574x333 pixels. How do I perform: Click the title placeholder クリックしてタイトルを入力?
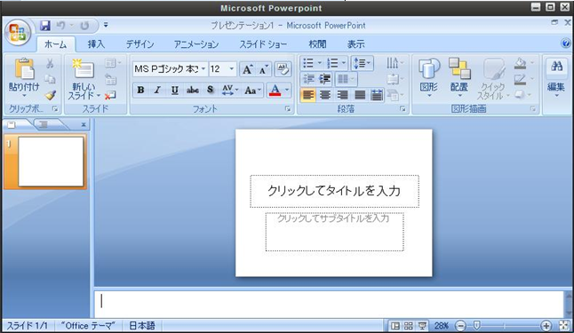[334, 191]
